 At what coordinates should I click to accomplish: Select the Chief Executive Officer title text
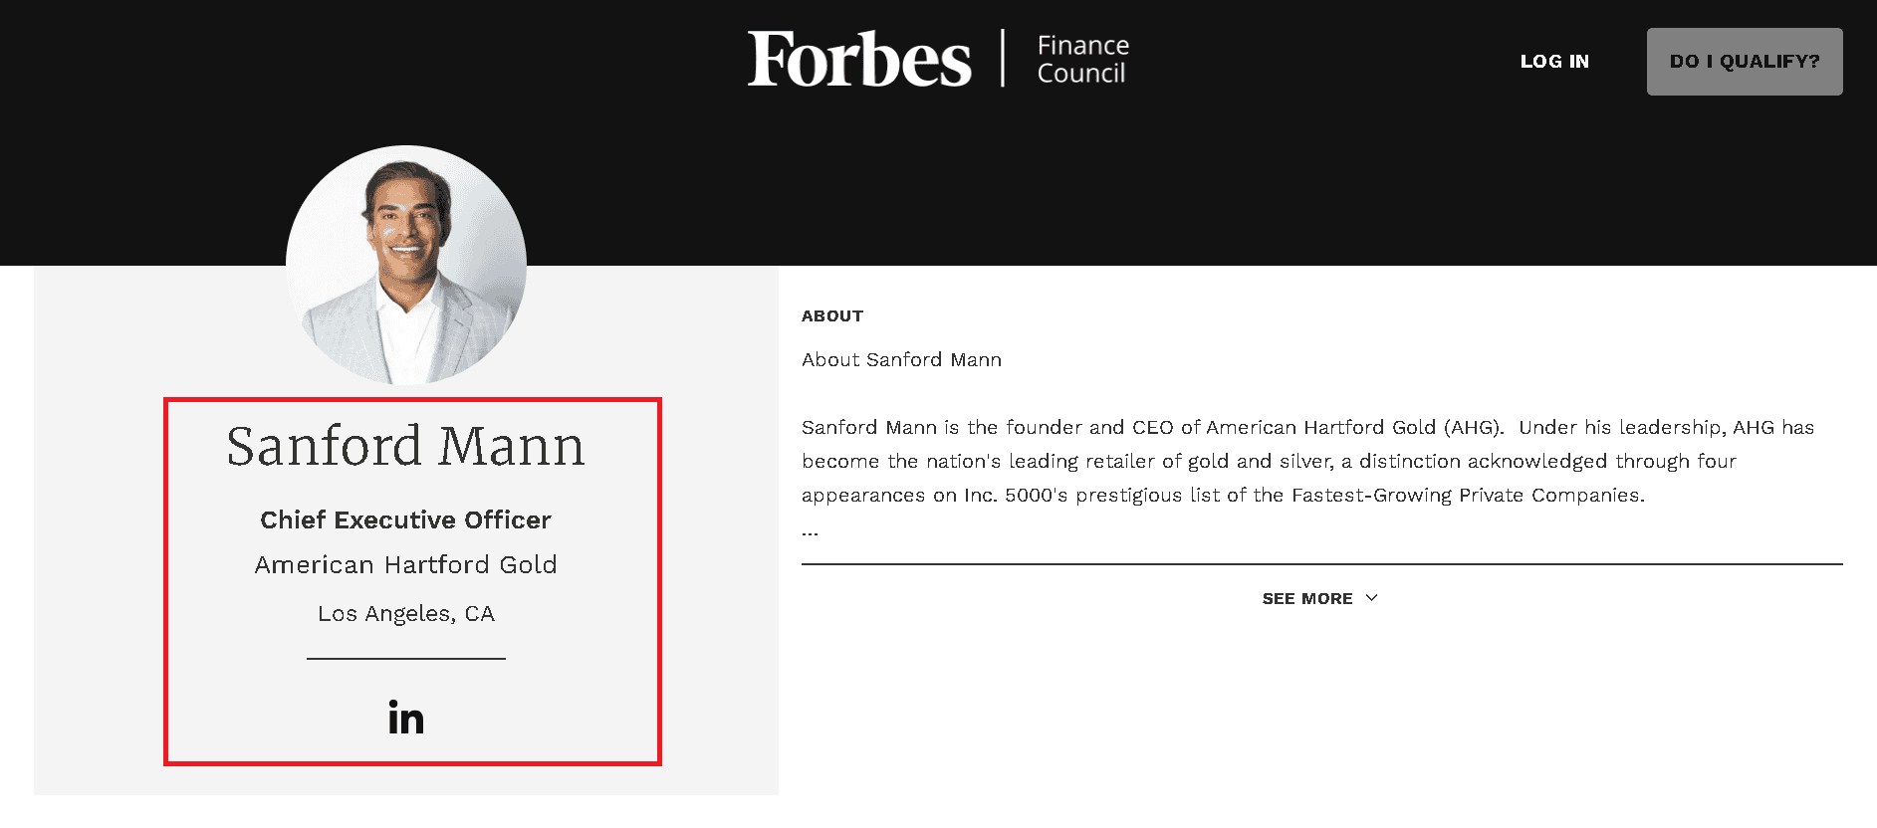pos(404,519)
